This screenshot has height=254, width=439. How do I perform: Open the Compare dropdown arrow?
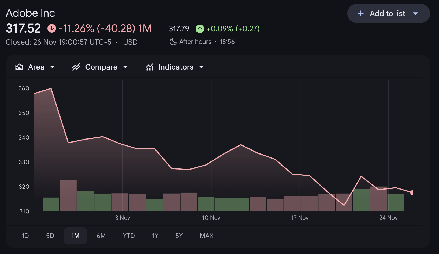click(x=125, y=67)
